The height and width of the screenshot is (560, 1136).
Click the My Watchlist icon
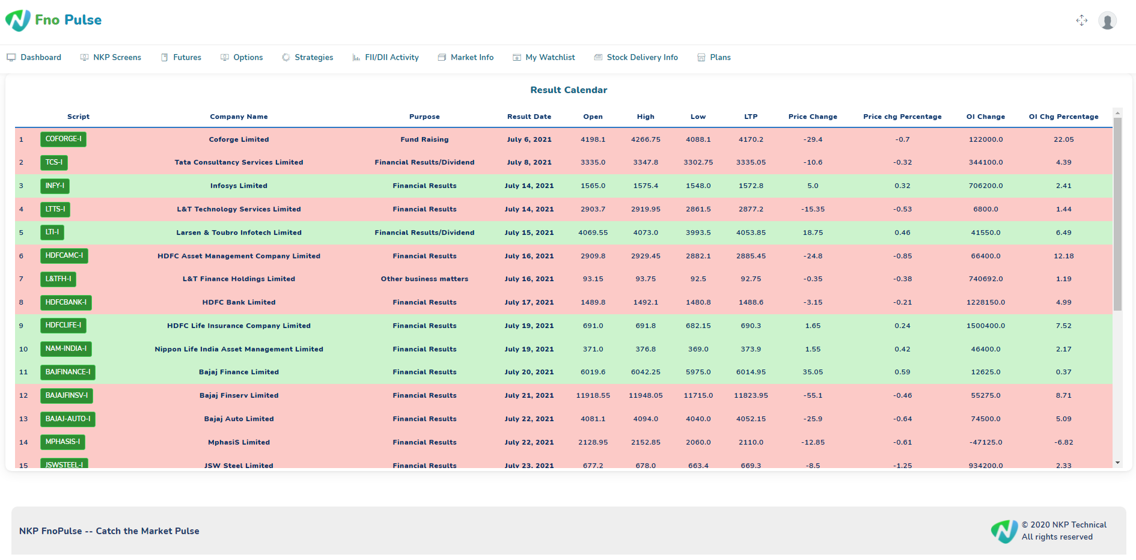517,58
